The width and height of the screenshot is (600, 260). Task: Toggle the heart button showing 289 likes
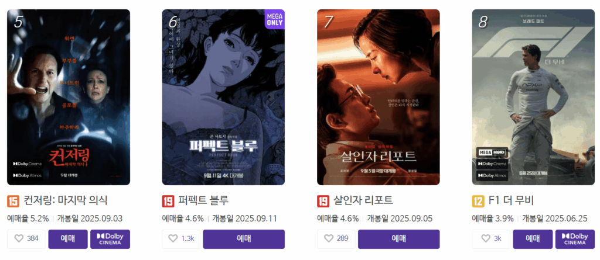click(336, 239)
